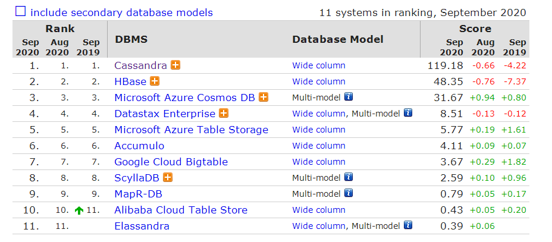Enable include secondary database models checkbox
Image resolution: width=552 pixels, height=242 pixels.
point(21,11)
